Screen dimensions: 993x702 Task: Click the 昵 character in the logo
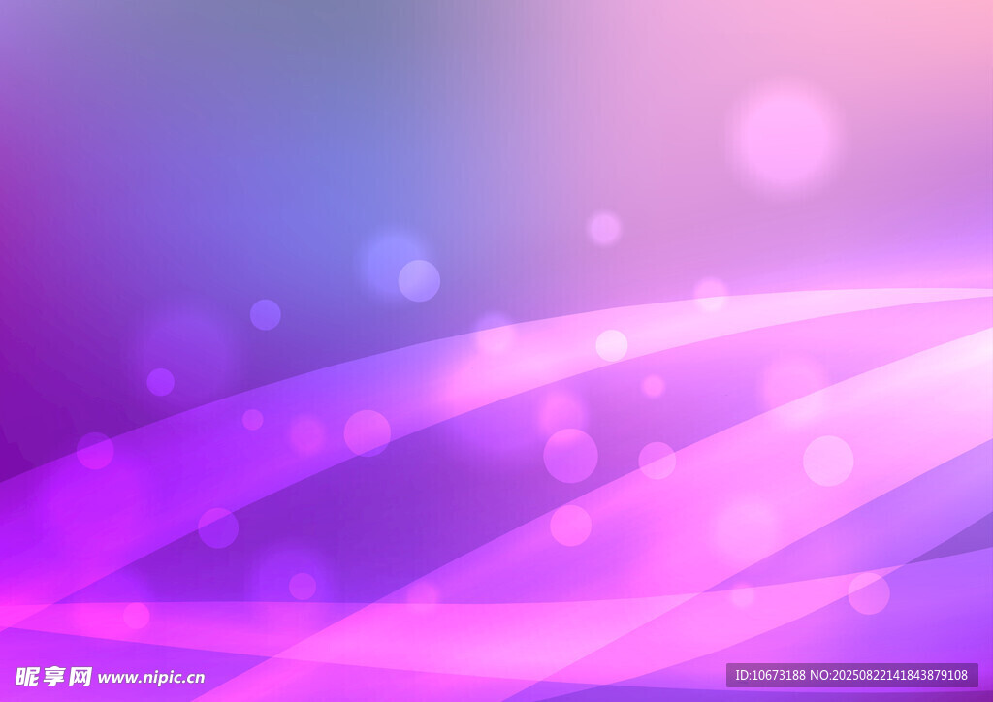pyautogui.click(x=27, y=676)
